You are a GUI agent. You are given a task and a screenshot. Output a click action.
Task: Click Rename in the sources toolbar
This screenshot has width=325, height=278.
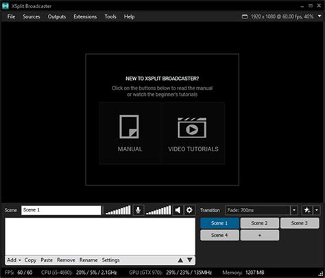88,260
